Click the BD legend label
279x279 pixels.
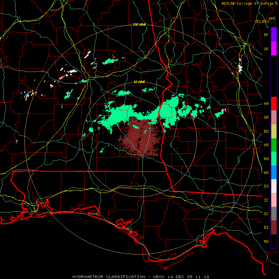click(x=266, y=131)
